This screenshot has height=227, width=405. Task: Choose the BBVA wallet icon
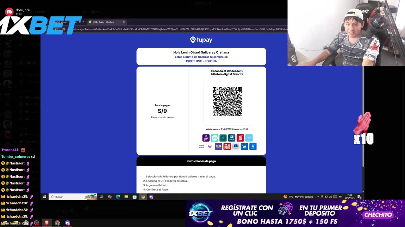[x=232, y=138]
